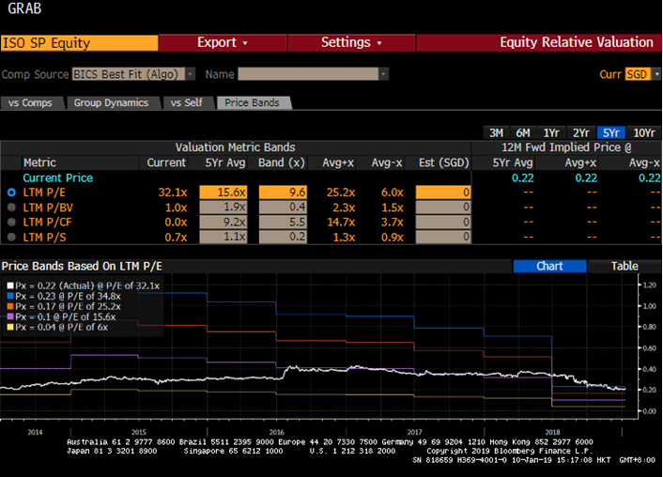Switch to the Chart view
This screenshot has width=663, height=477.
tap(549, 266)
